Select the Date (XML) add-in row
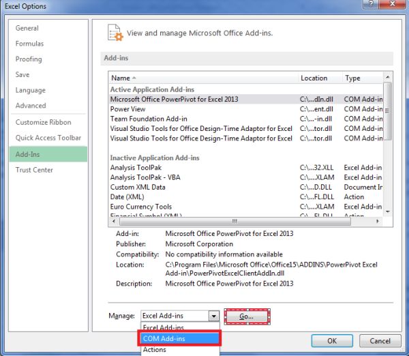Screen dimensions: 409x356 point(246,197)
